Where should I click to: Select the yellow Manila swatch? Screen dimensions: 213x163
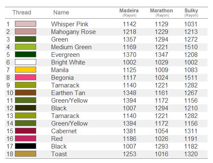pos(26,70)
